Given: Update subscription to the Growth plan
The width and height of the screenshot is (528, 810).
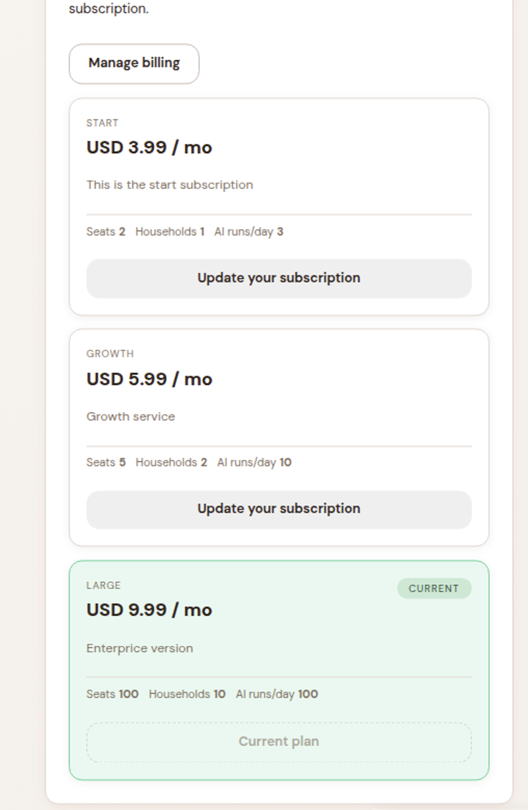Looking at the screenshot, I should (279, 509).
